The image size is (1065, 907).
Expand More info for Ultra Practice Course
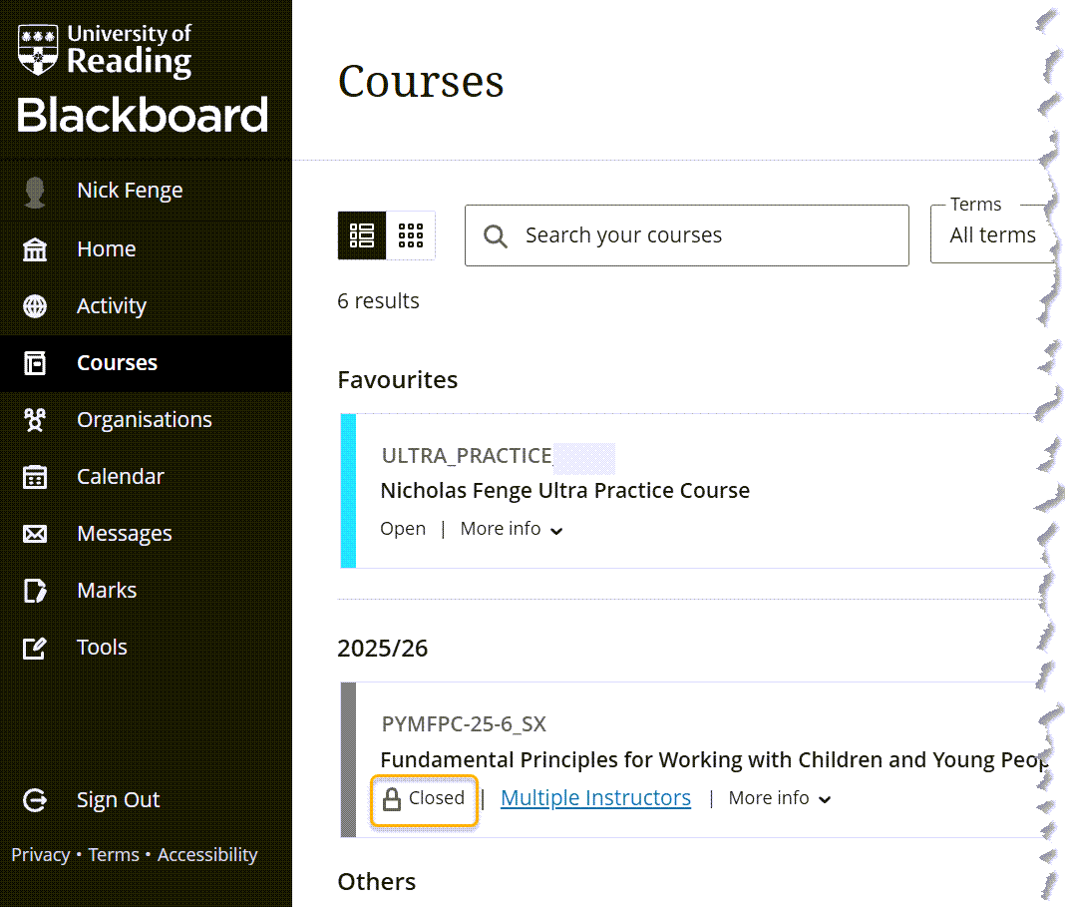pos(512,529)
